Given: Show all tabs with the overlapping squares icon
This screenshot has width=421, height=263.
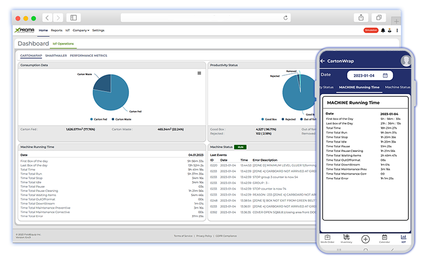Looking at the screenshot, I should [379, 18].
